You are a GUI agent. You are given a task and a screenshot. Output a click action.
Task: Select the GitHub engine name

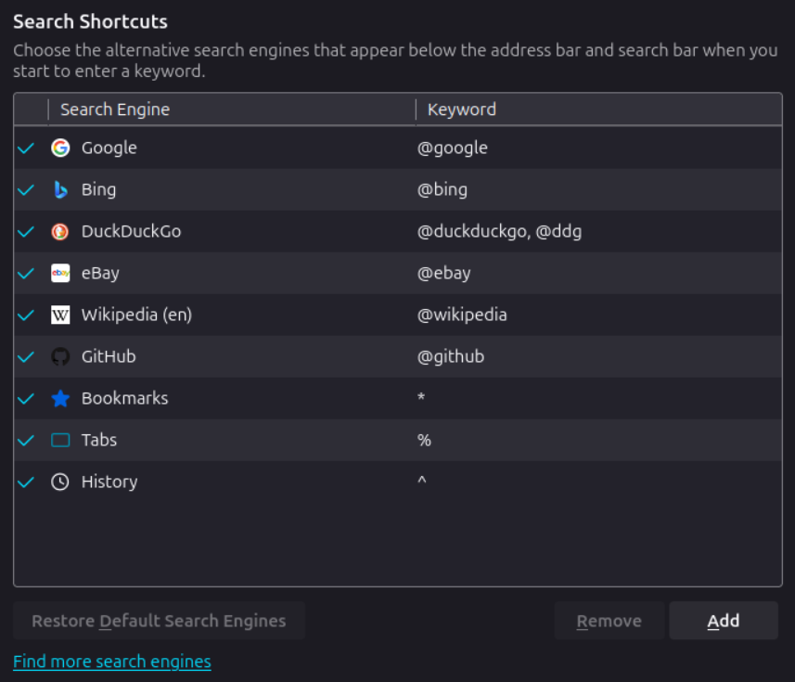109,356
